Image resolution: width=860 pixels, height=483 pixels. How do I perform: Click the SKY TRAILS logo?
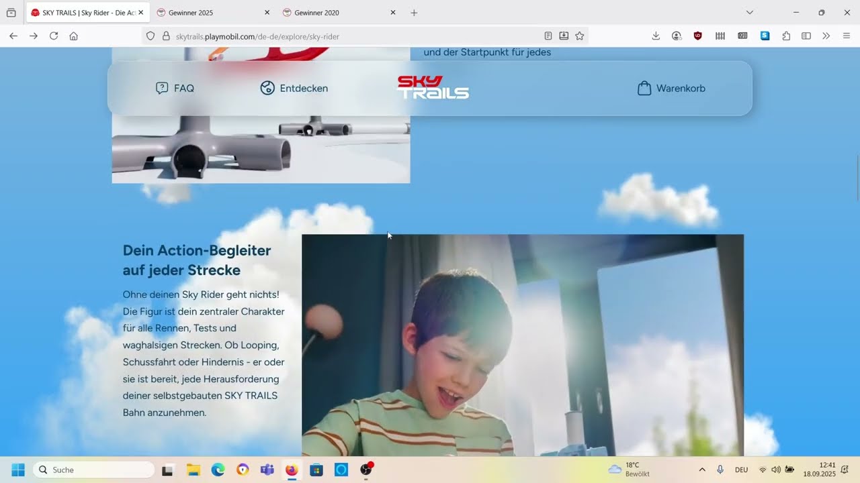click(433, 87)
